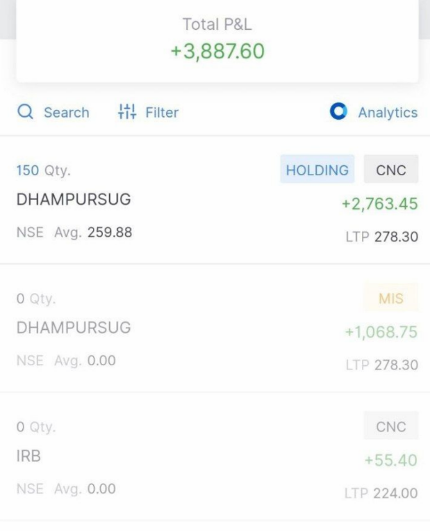
Task: Click the Search label
Action: pos(66,113)
